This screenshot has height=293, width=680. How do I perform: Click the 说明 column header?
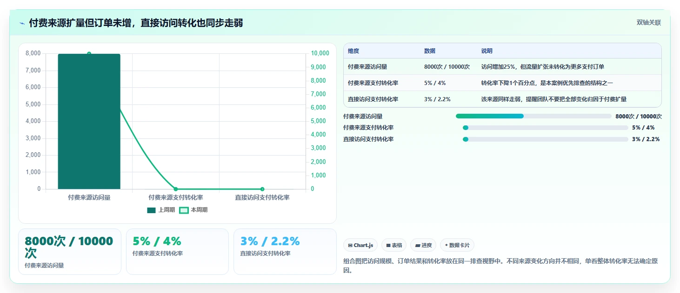[487, 51]
